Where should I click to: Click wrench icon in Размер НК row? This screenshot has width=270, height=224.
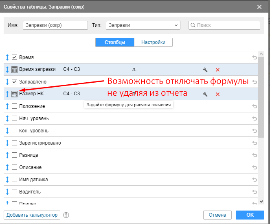[x=205, y=94]
